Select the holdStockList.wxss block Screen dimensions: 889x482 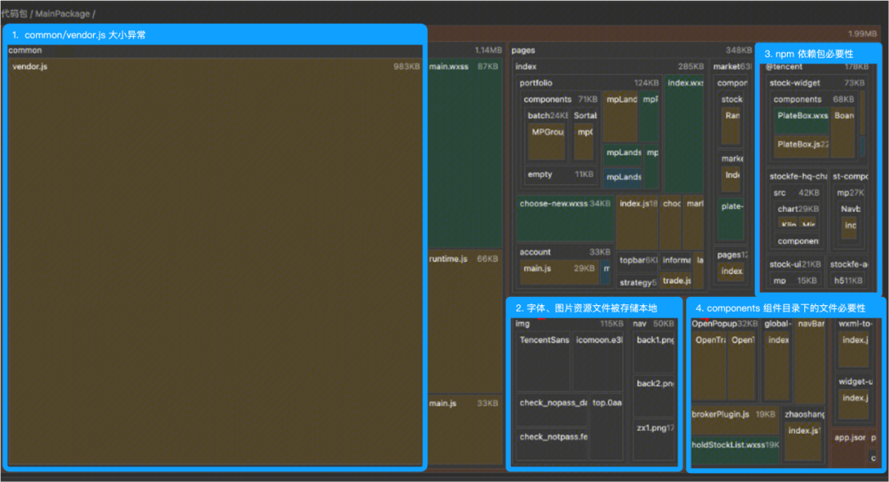(x=735, y=450)
